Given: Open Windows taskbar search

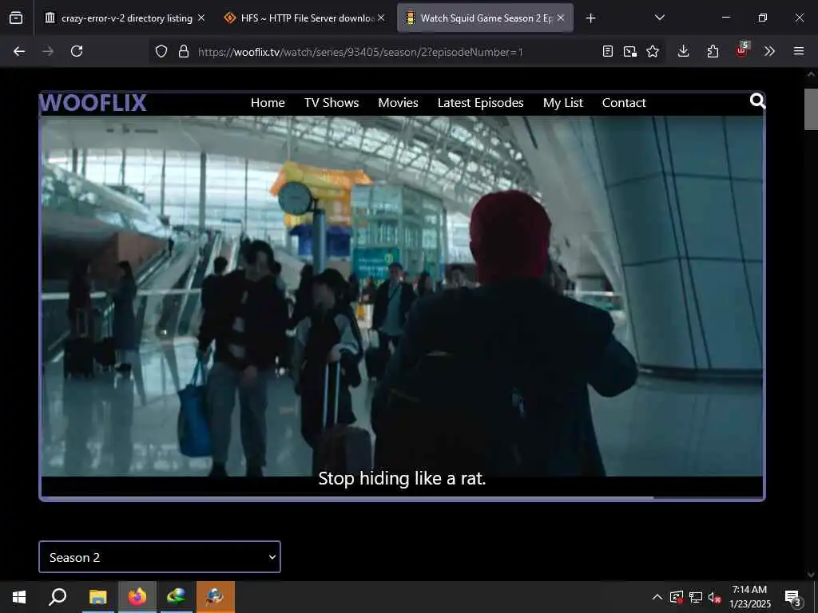Looking at the screenshot, I should pyautogui.click(x=58, y=597).
